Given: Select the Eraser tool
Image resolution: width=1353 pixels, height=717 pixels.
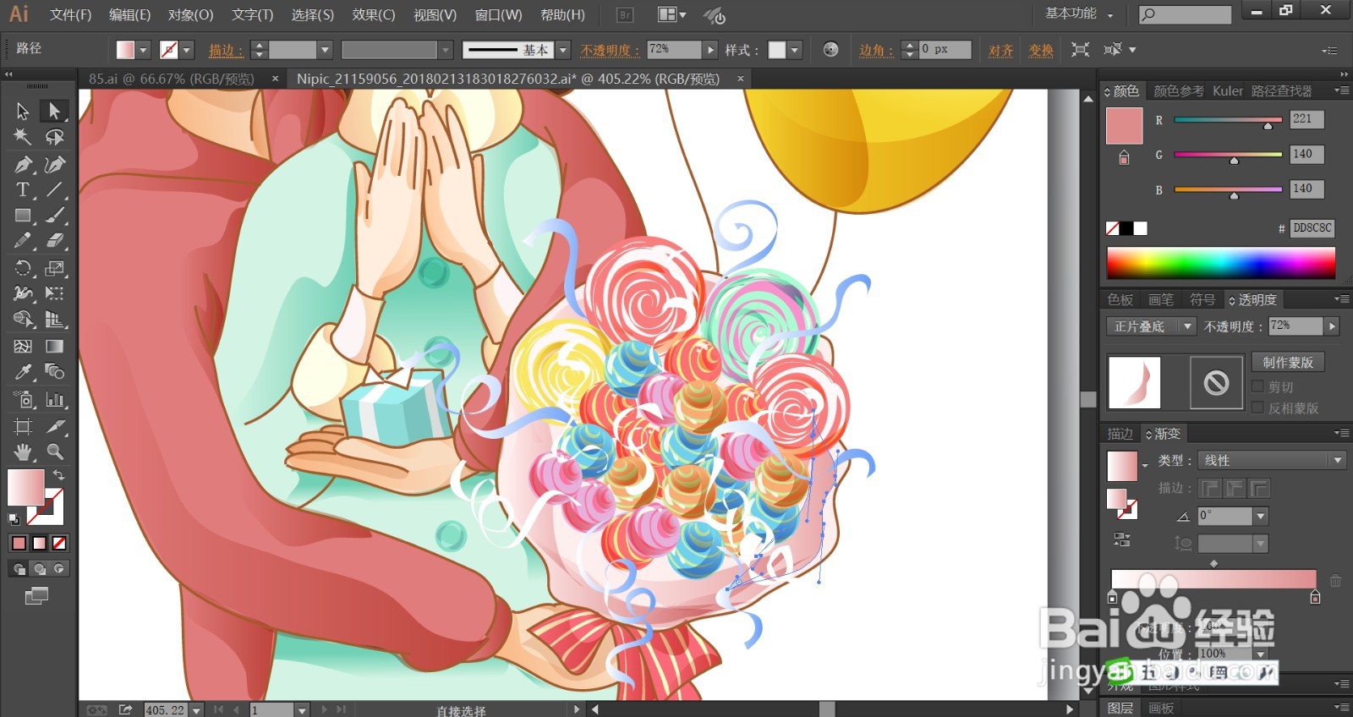Looking at the screenshot, I should click(x=55, y=241).
